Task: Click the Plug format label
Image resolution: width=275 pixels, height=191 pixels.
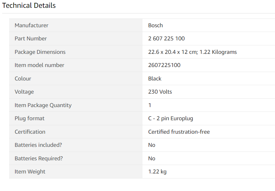Action: pyautogui.click(x=30, y=118)
